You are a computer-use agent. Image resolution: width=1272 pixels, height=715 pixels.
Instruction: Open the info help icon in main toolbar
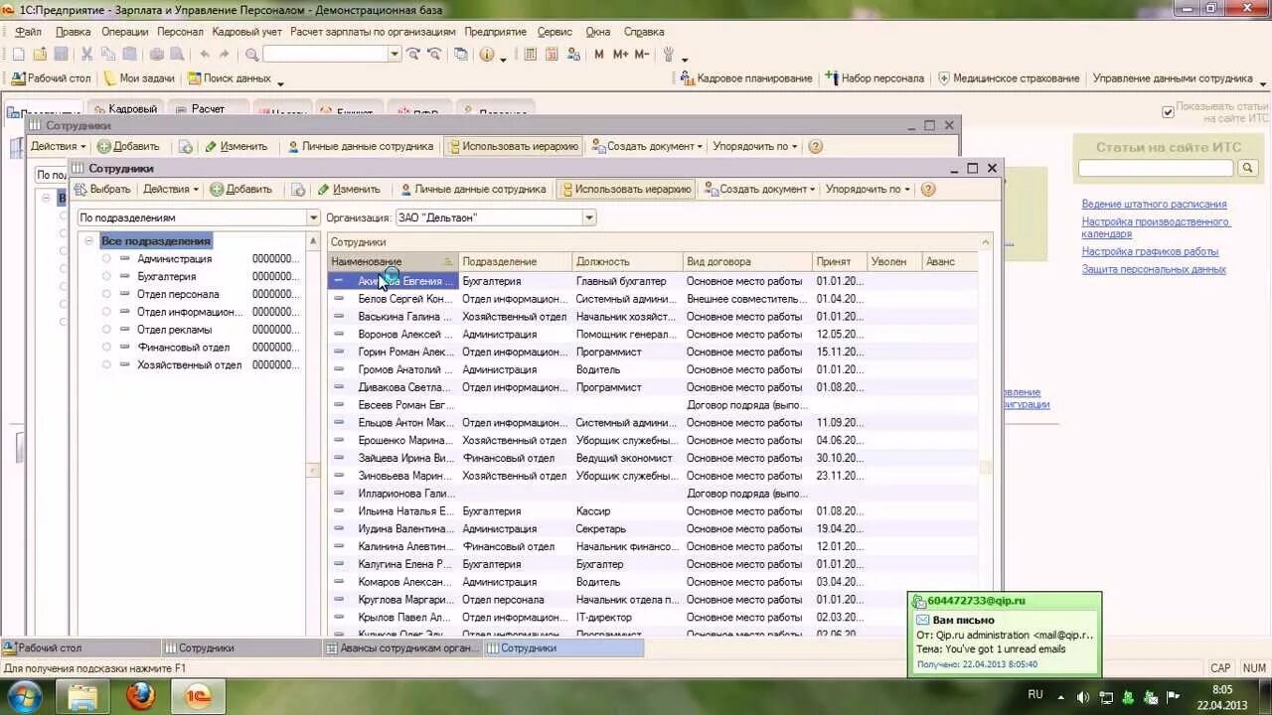point(487,55)
